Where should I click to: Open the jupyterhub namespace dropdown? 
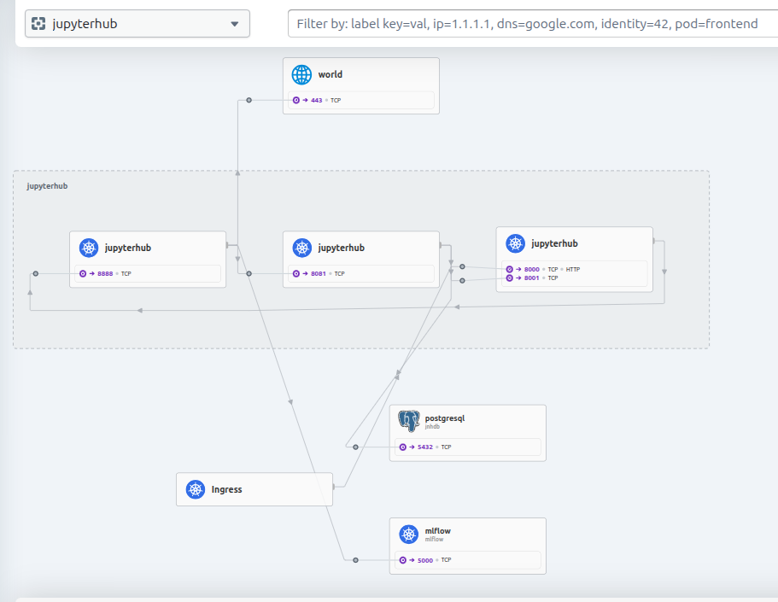coord(137,24)
